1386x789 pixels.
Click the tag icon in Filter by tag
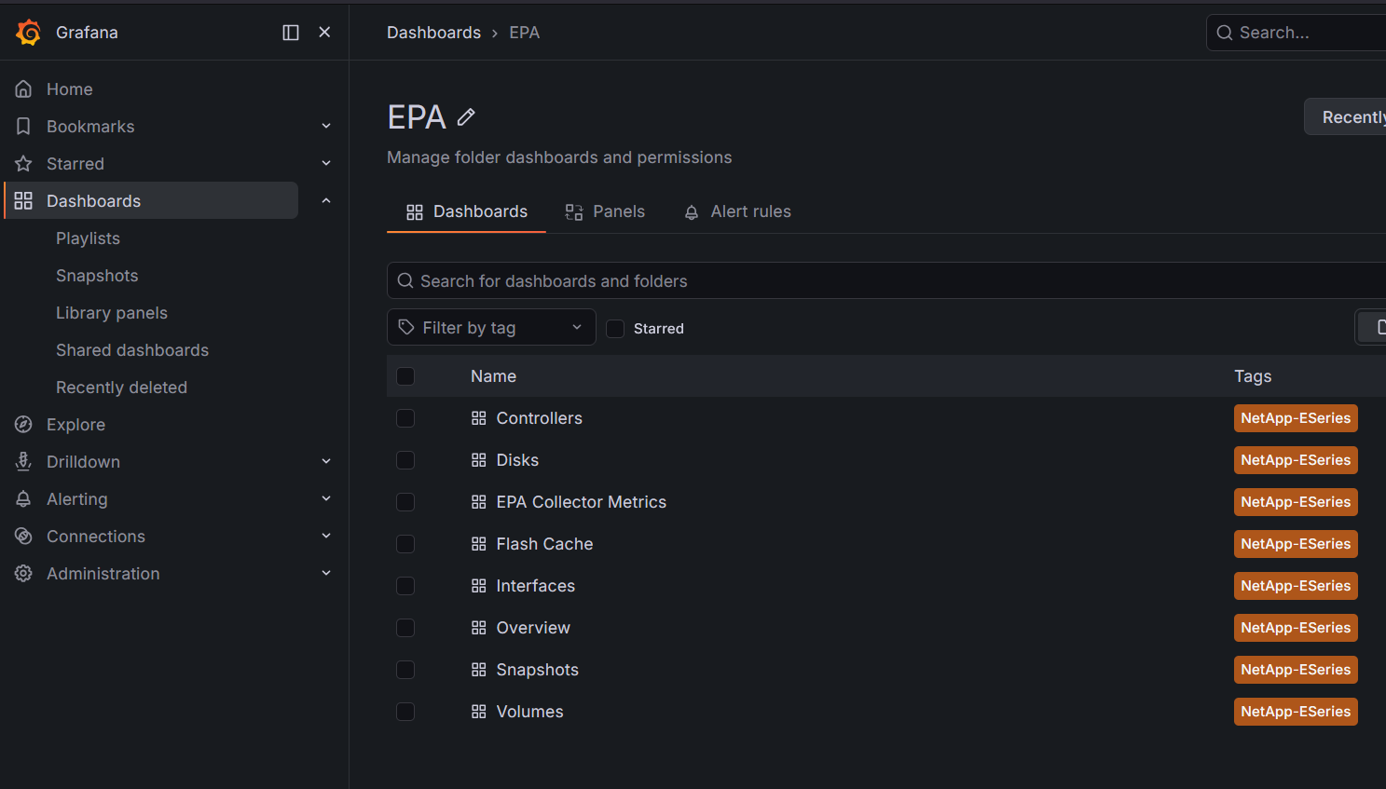[x=406, y=327]
